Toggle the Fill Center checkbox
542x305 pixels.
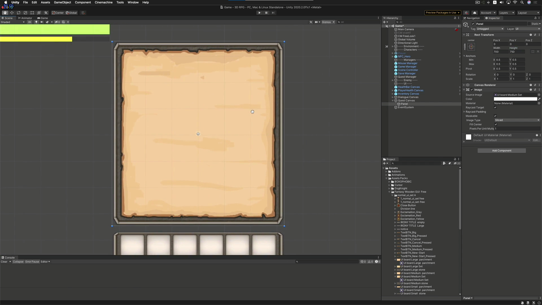coord(496,125)
